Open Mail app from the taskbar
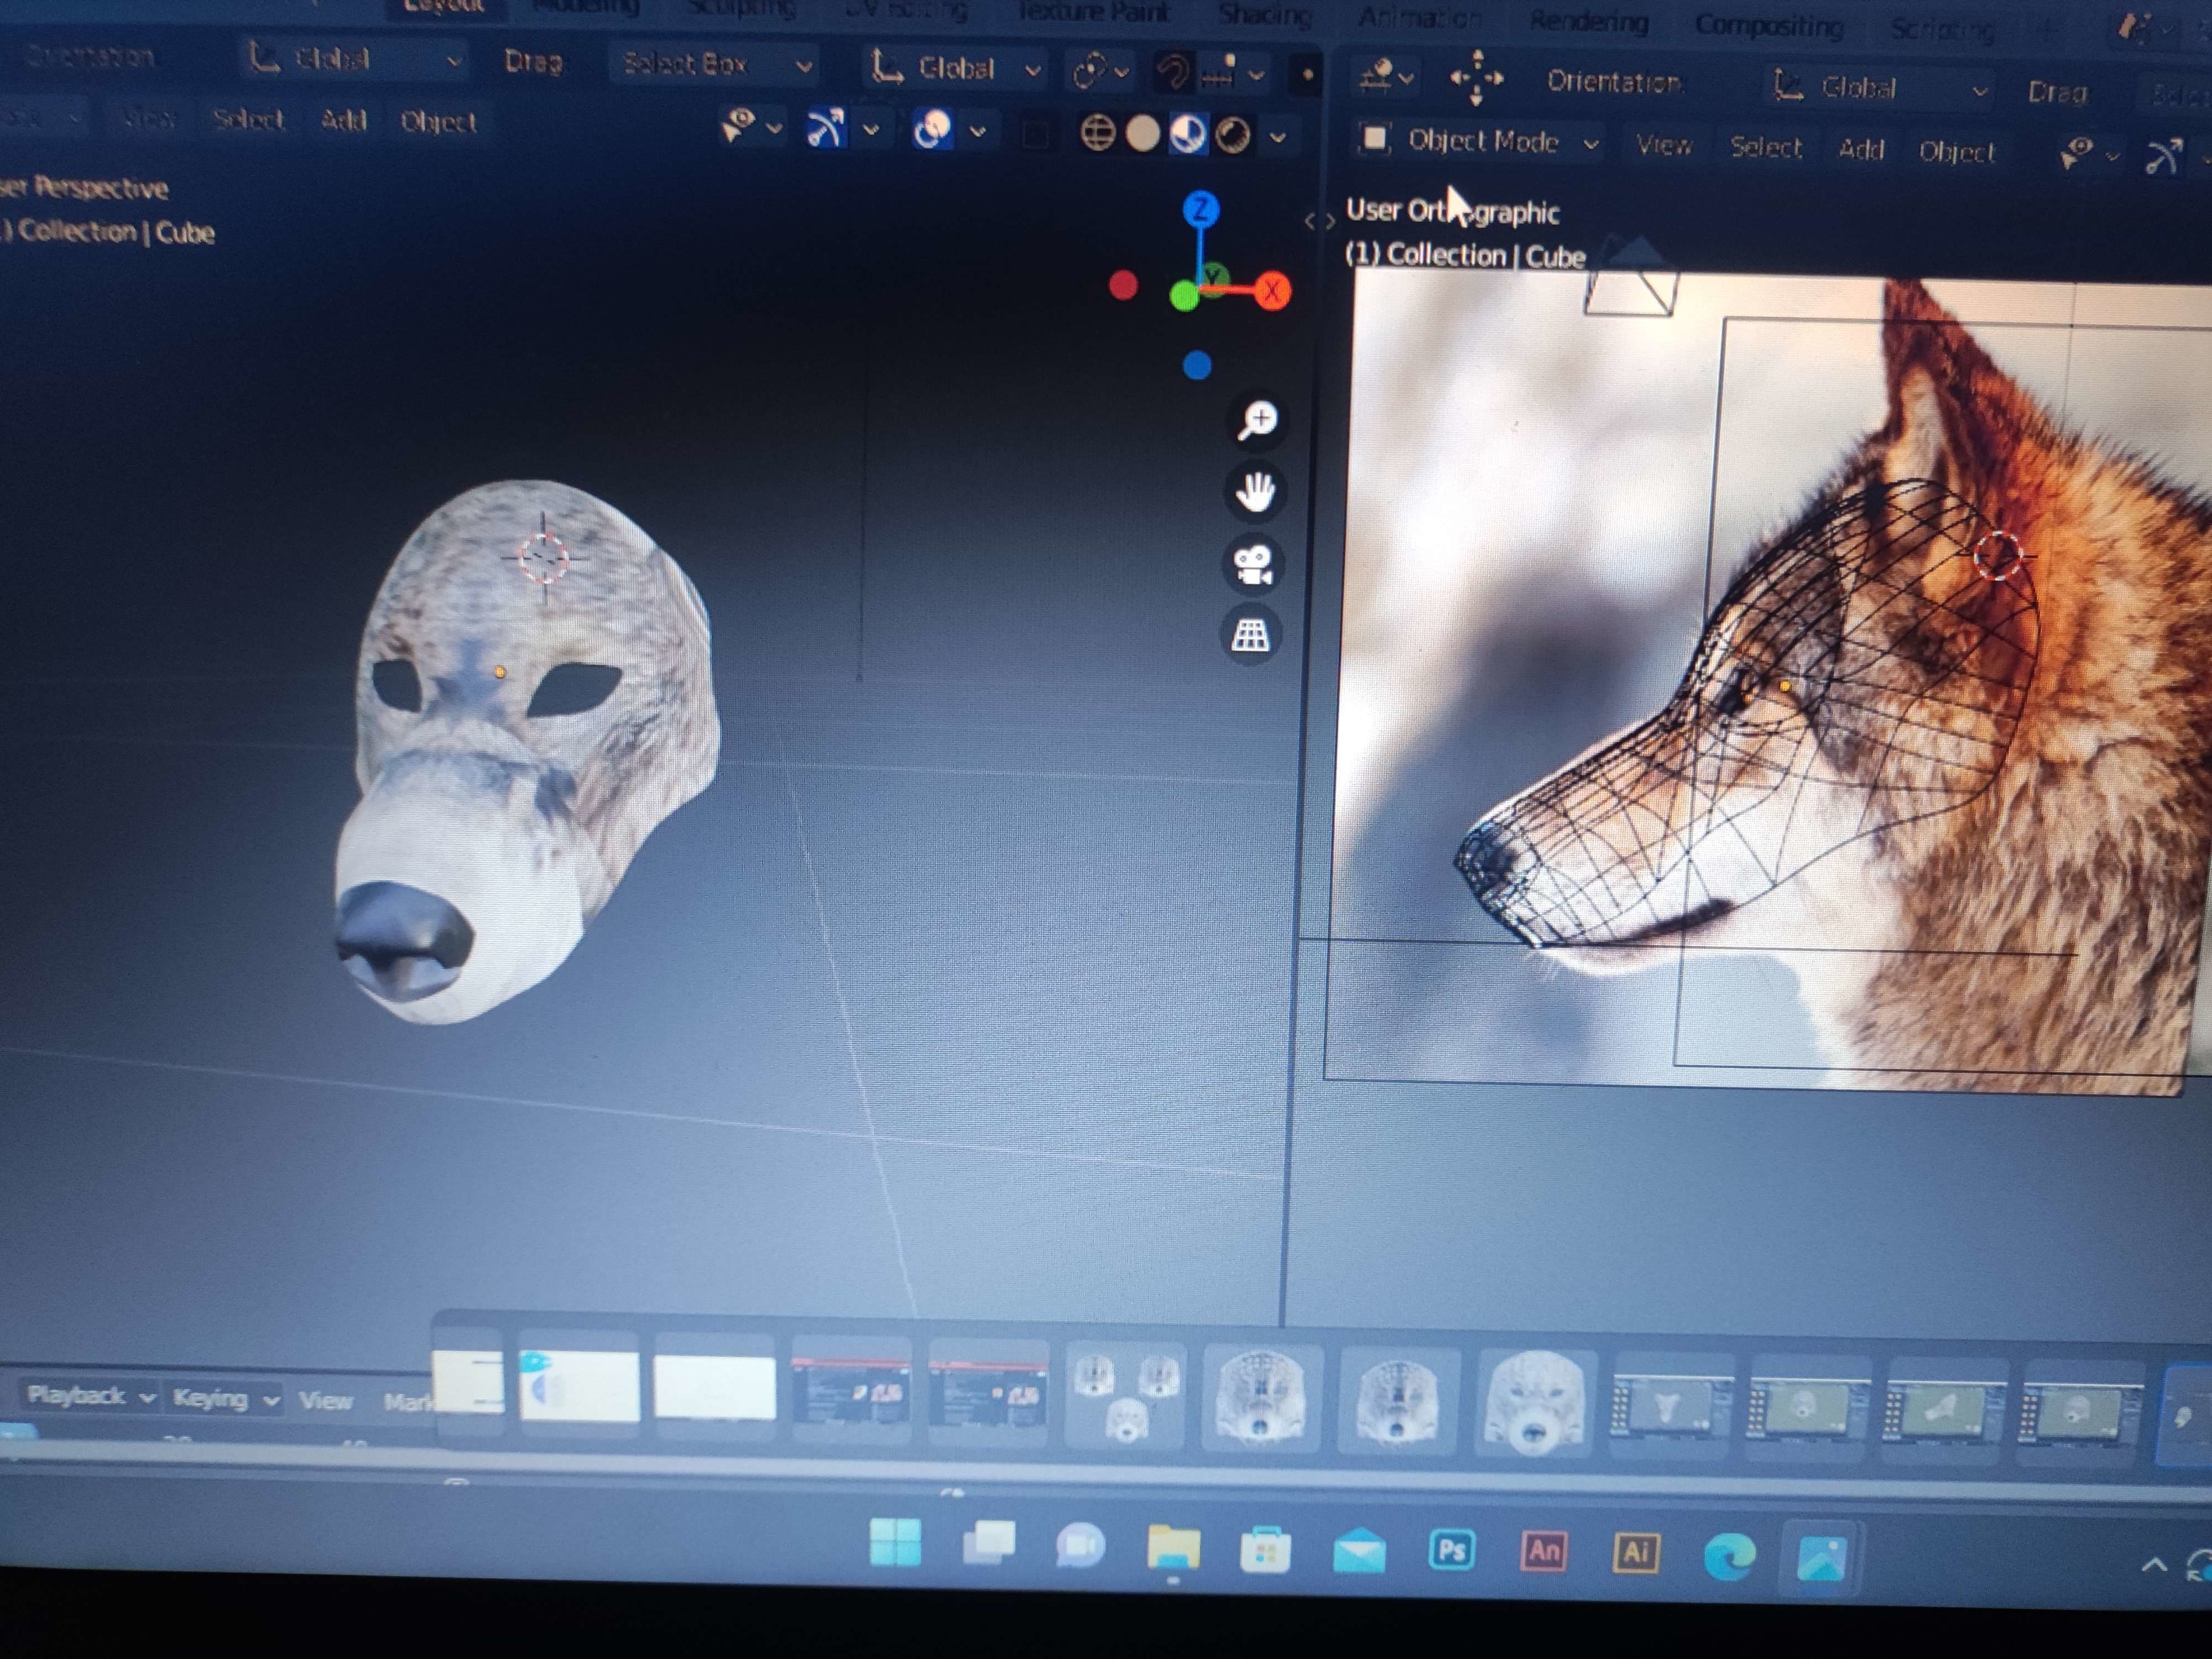 click(x=1359, y=1552)
